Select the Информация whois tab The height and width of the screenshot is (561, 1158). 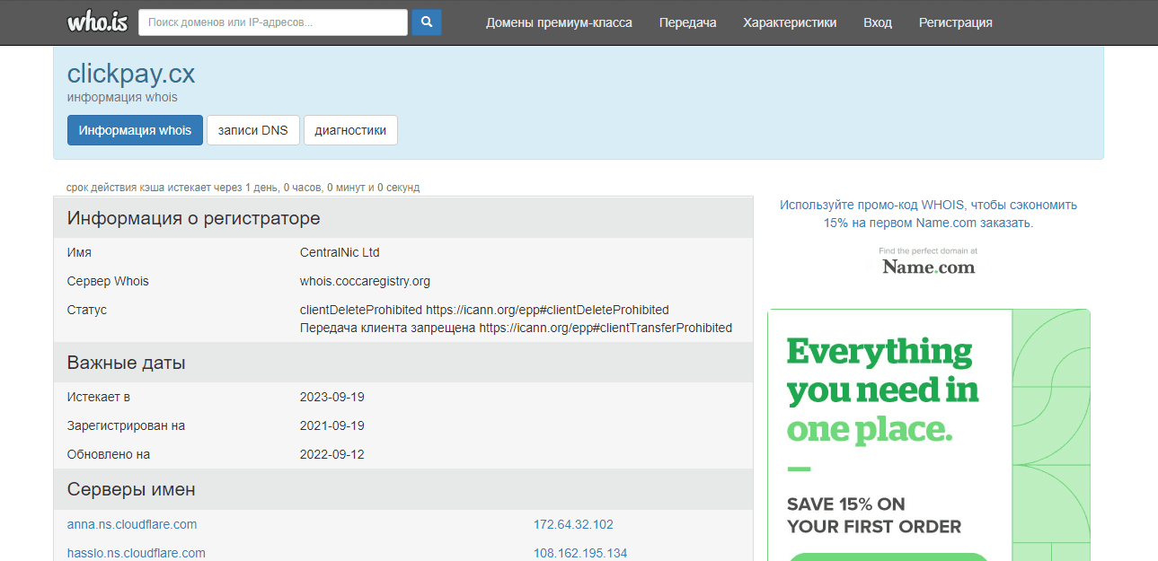point(135,130)
